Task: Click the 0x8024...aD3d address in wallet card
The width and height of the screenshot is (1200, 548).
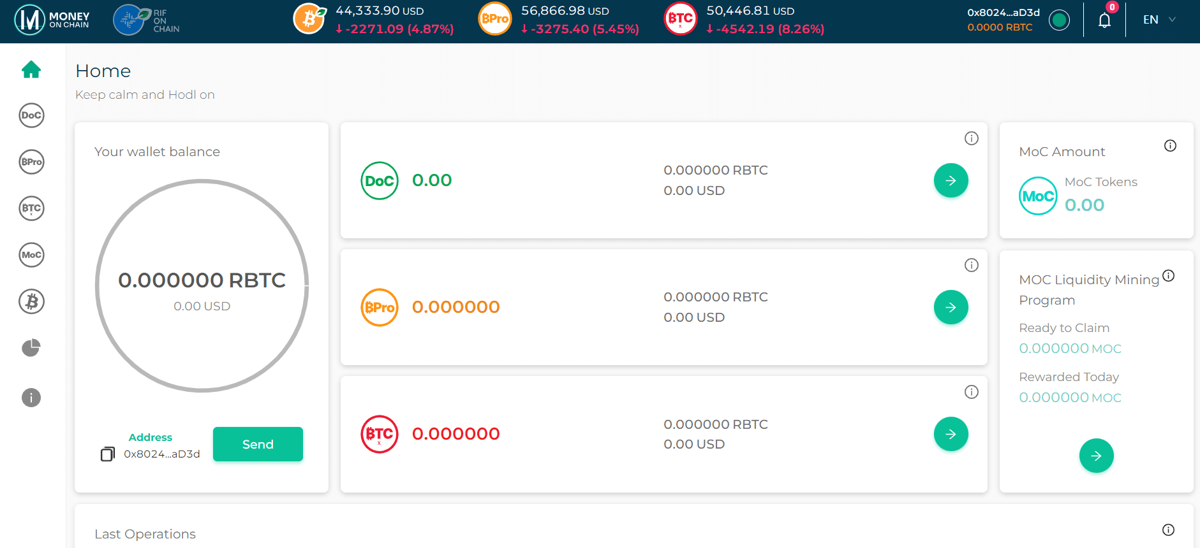Action: point(162,454)
